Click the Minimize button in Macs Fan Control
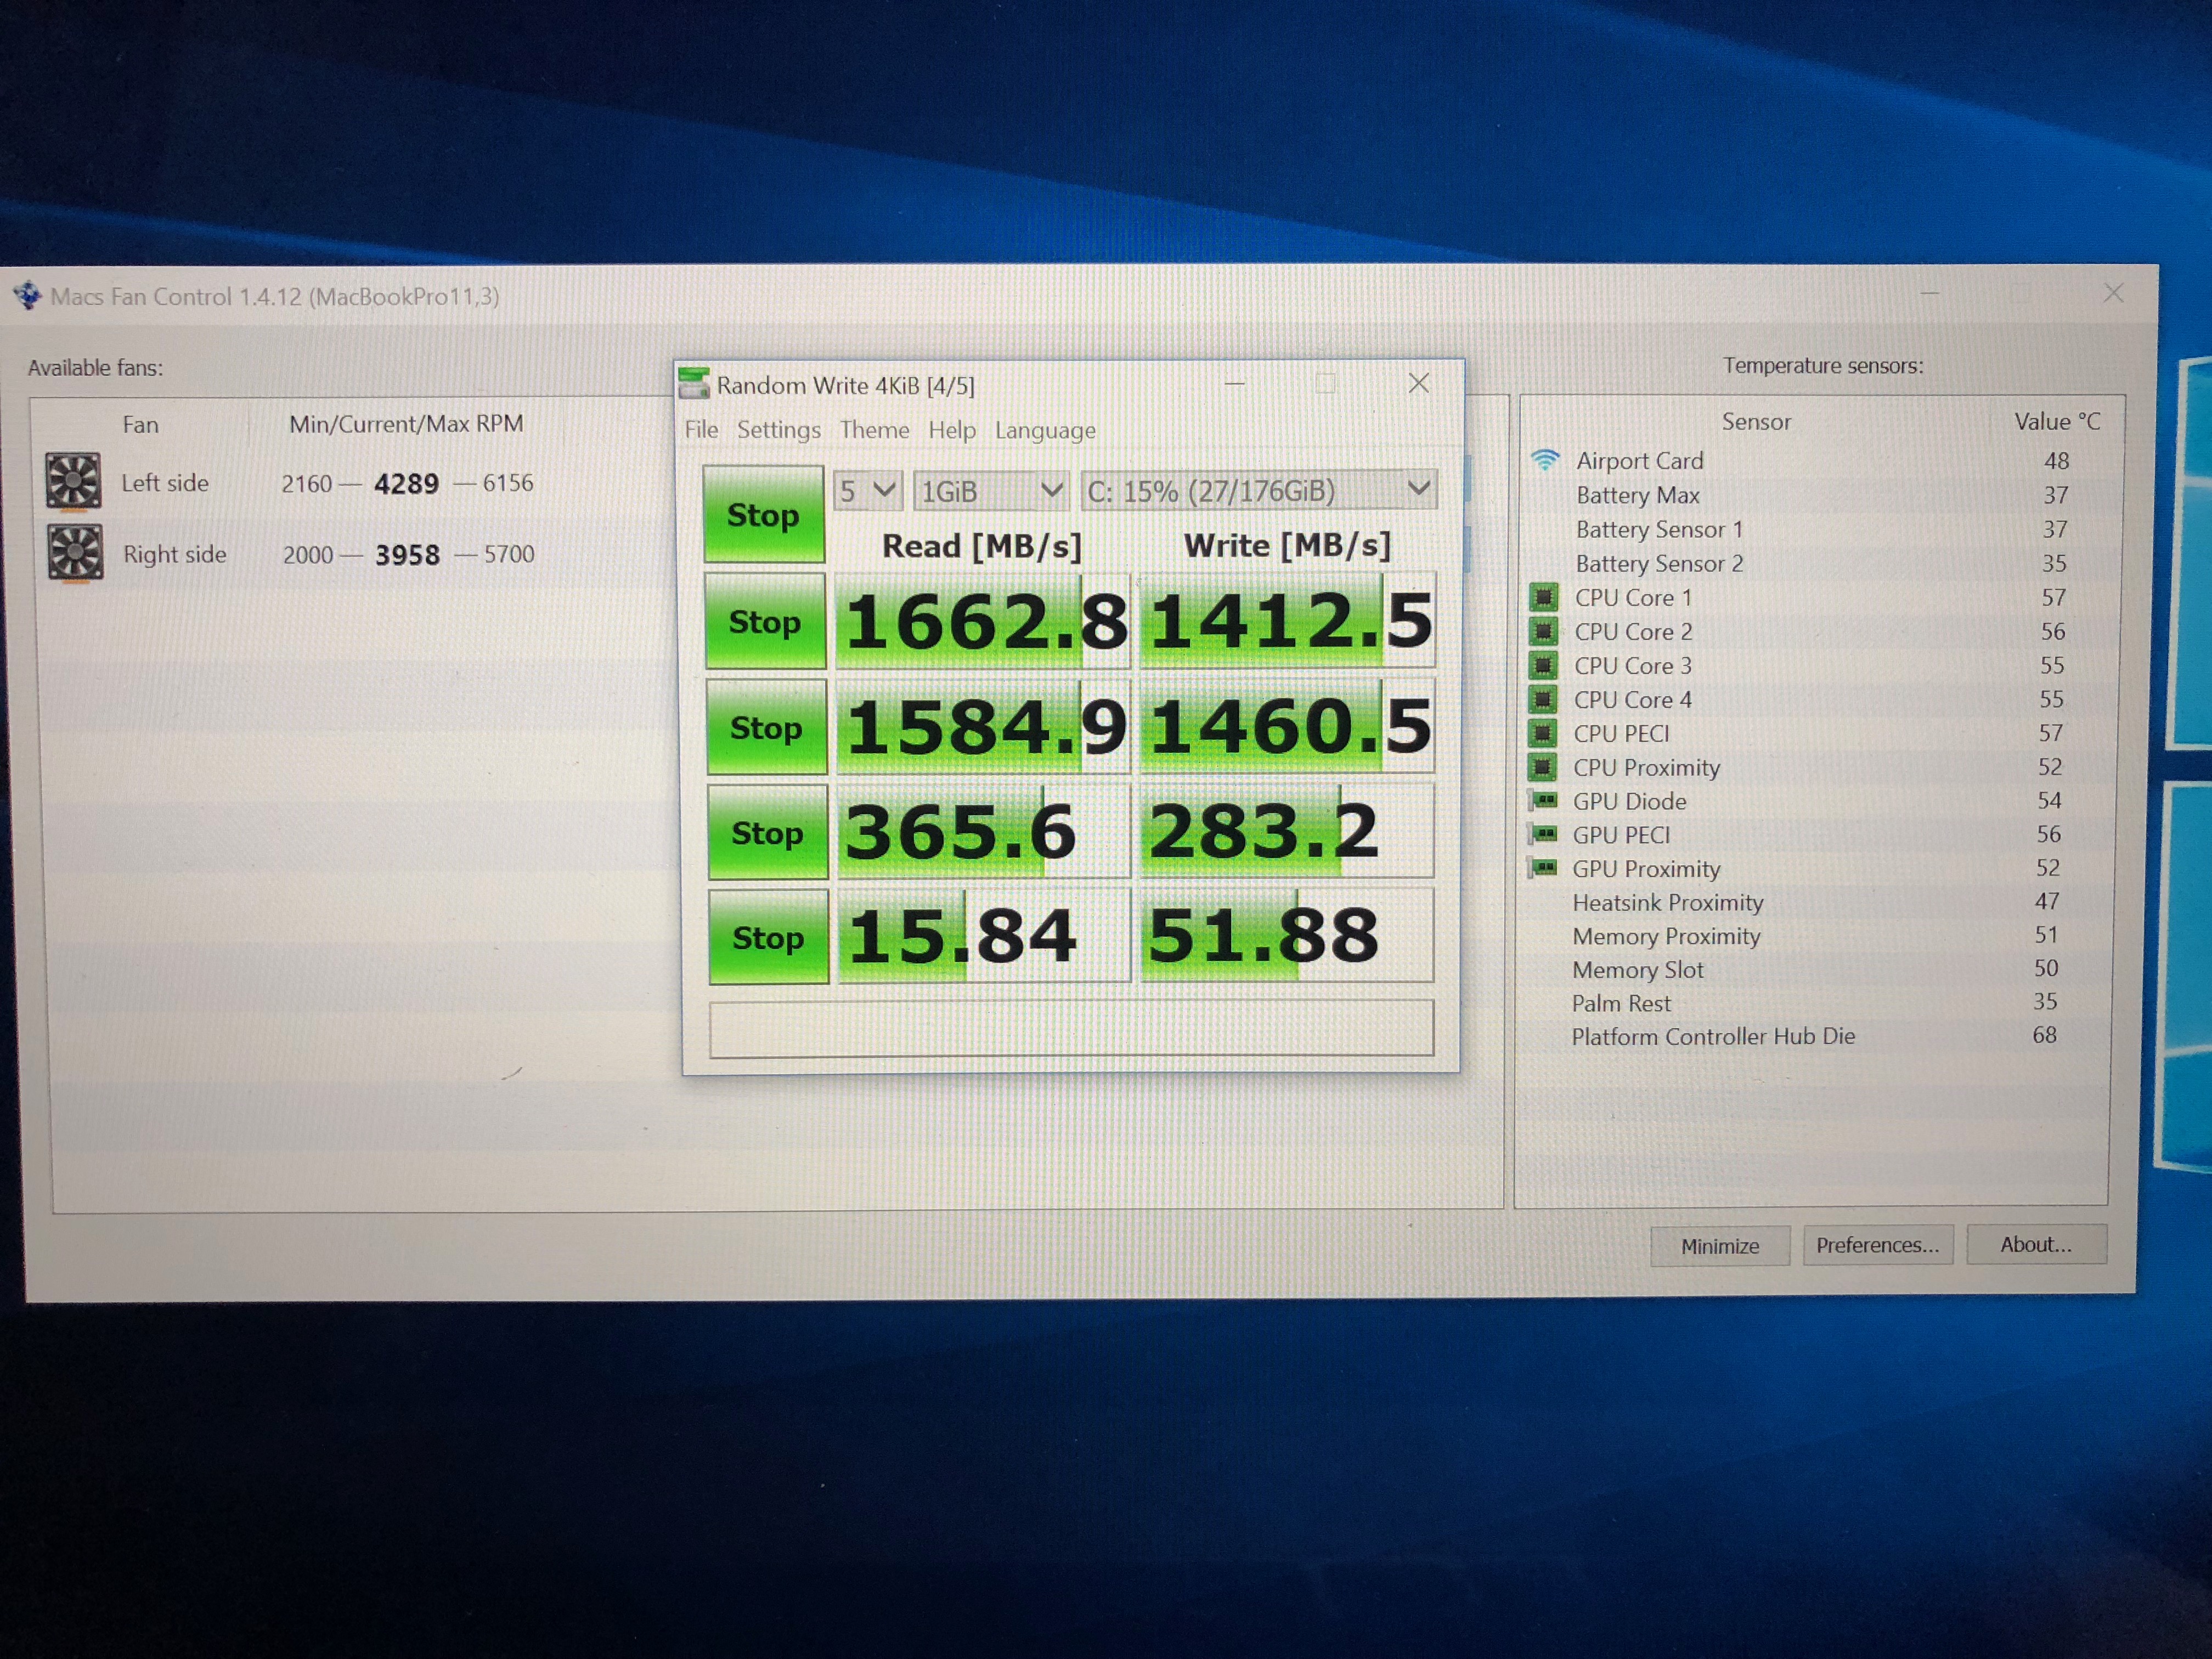The width and height of the screenshot is (2212, 1659). pyautogui.click(x=1720, y=1246)
